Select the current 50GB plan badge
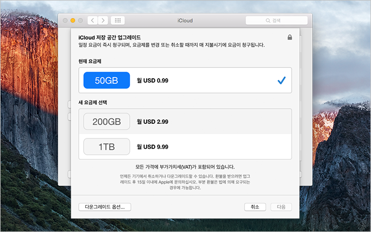The image size is (371, 232). click(x=106, y=80)
